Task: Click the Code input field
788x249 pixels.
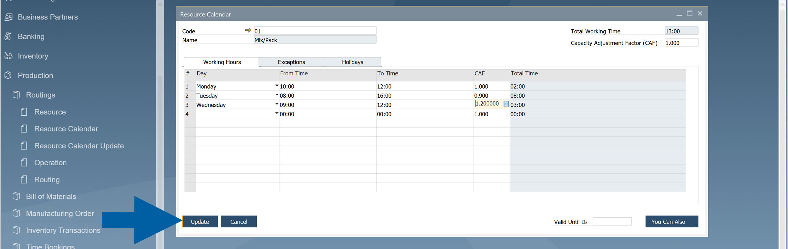Action: pos(315,31)
